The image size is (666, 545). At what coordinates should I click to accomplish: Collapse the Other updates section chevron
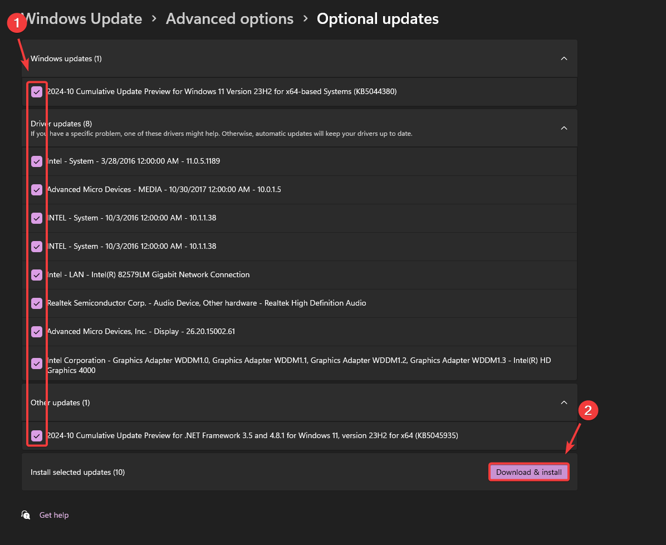(x=564, y=402)
